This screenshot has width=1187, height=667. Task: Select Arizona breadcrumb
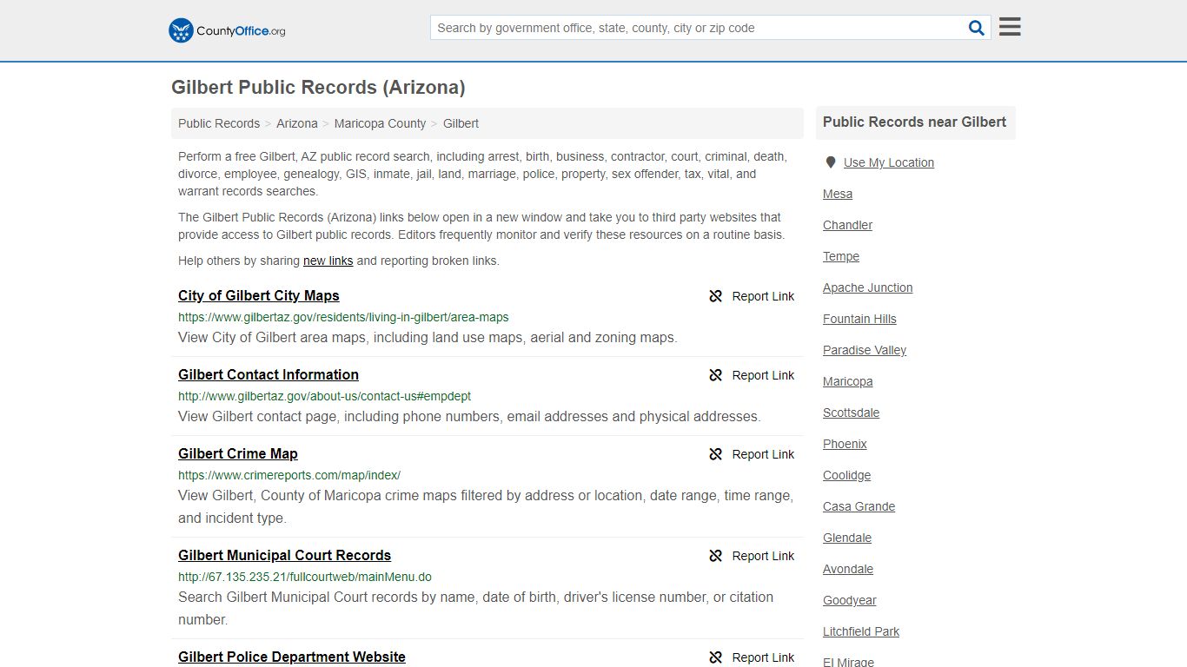pyautogui.click(x=297, y=123)
